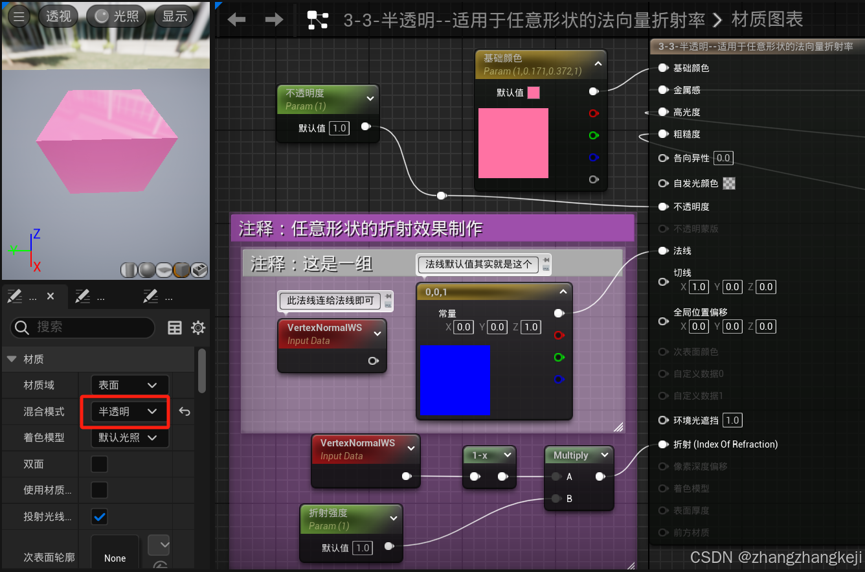865x572 pixels.
Task: Click the node graph icon in the breadcrumb bar
Action: click(x=317, y=19)
